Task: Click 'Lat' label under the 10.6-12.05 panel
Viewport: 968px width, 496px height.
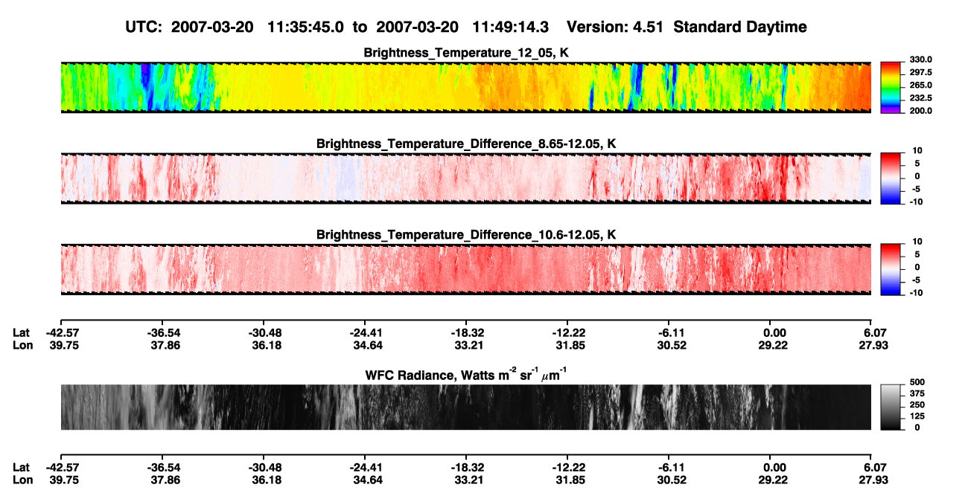Action: (22, 332)
